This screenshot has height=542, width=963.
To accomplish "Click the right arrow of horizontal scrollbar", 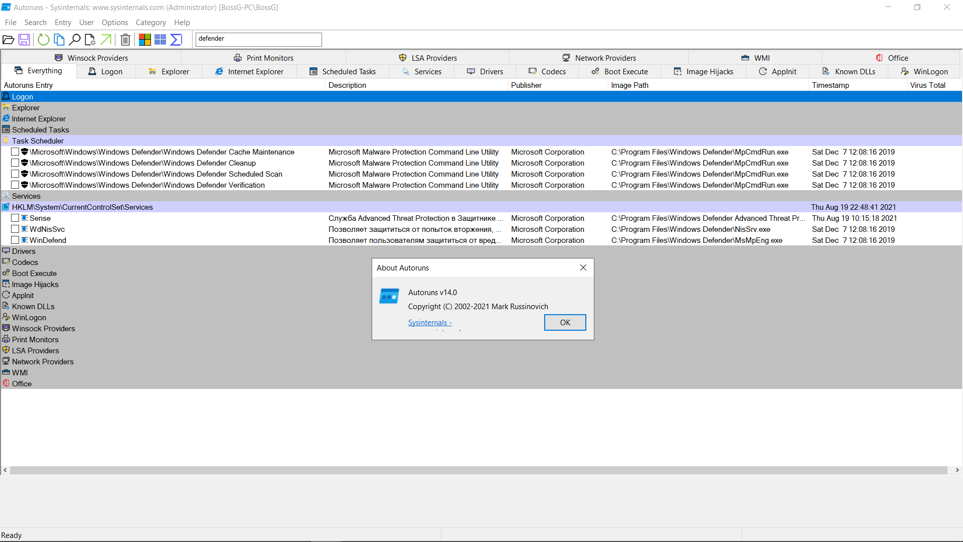I will point(957,470).
